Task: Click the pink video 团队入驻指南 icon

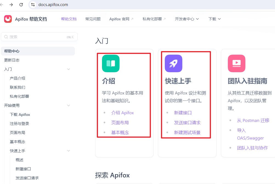Action: tap(236, 63)
